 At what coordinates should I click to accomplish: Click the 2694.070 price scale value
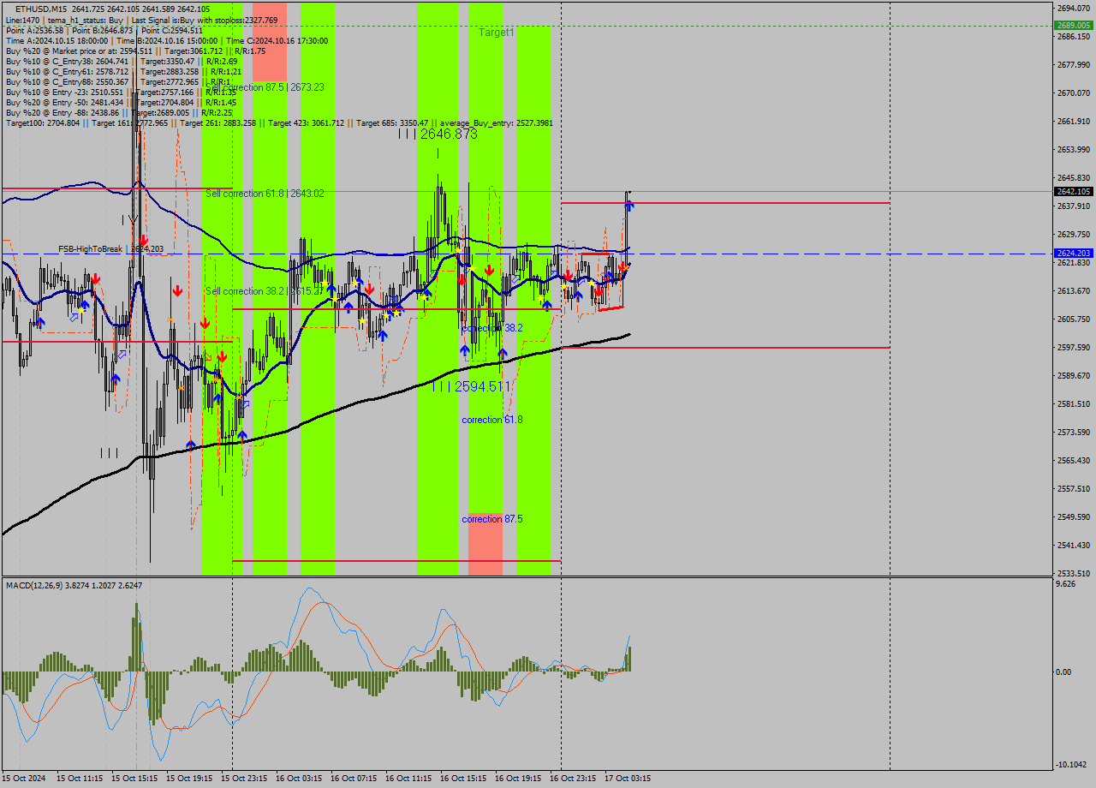click(1073, 9)
